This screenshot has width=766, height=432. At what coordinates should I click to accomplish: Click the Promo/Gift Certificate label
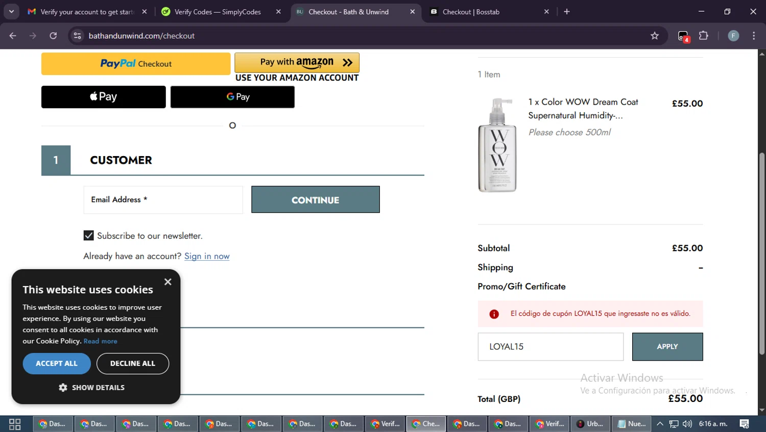pos(521,287)
